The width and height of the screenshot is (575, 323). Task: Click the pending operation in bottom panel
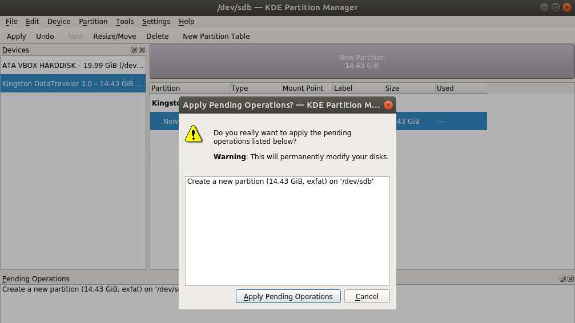pos(90,289)
